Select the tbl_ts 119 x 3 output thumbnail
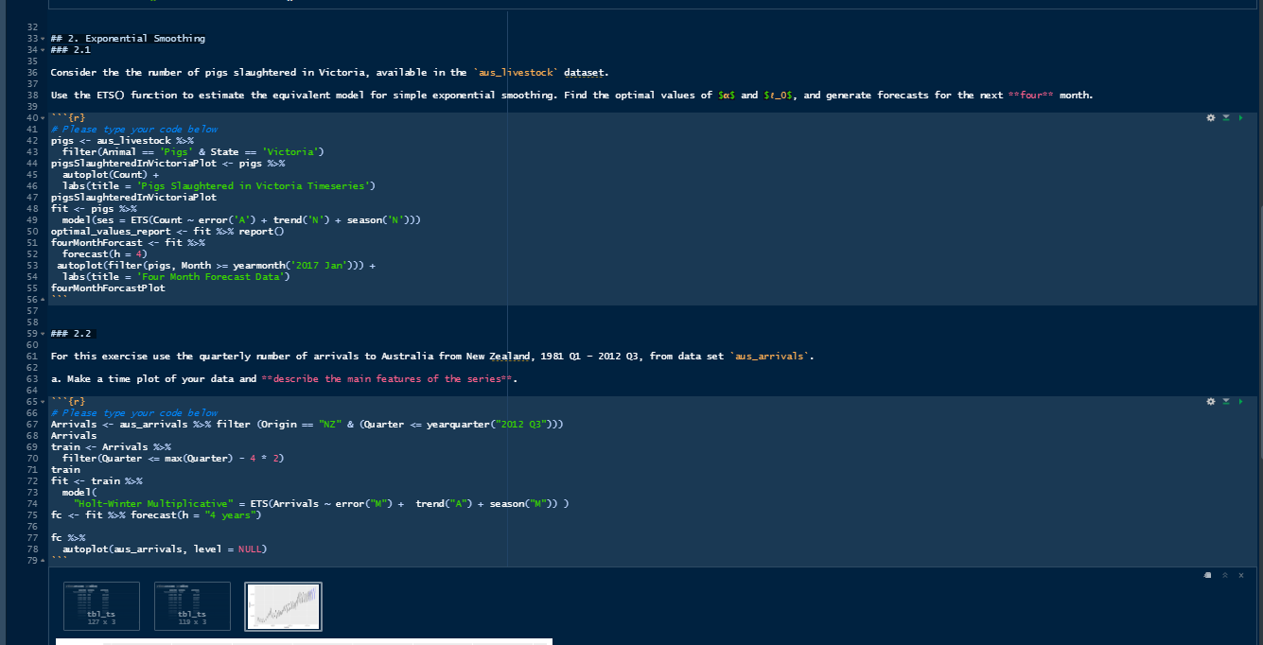This screenshot has height=645, width=1263. pyautogui.click(x=191, y=605)
